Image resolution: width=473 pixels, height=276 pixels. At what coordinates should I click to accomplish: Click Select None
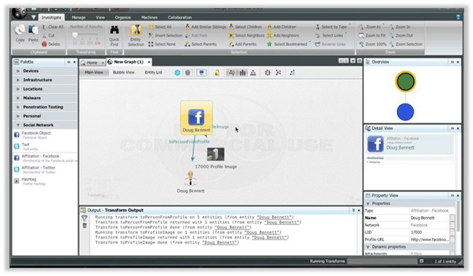point(162,44)
